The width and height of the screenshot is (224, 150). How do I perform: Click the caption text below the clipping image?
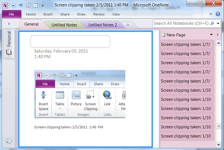tap(69, 127)
